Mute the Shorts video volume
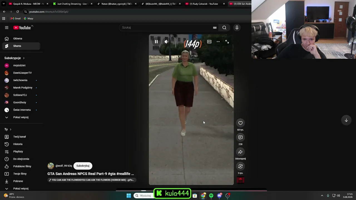The image size is (356, 200). pyautogui.click(x=166, y=42)
